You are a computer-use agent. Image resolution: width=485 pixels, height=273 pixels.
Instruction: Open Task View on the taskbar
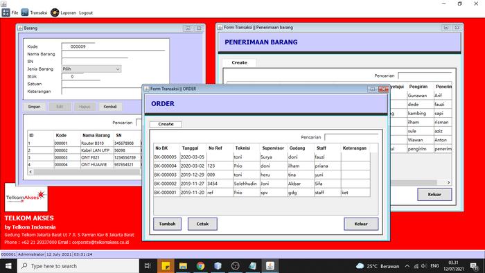148,266
